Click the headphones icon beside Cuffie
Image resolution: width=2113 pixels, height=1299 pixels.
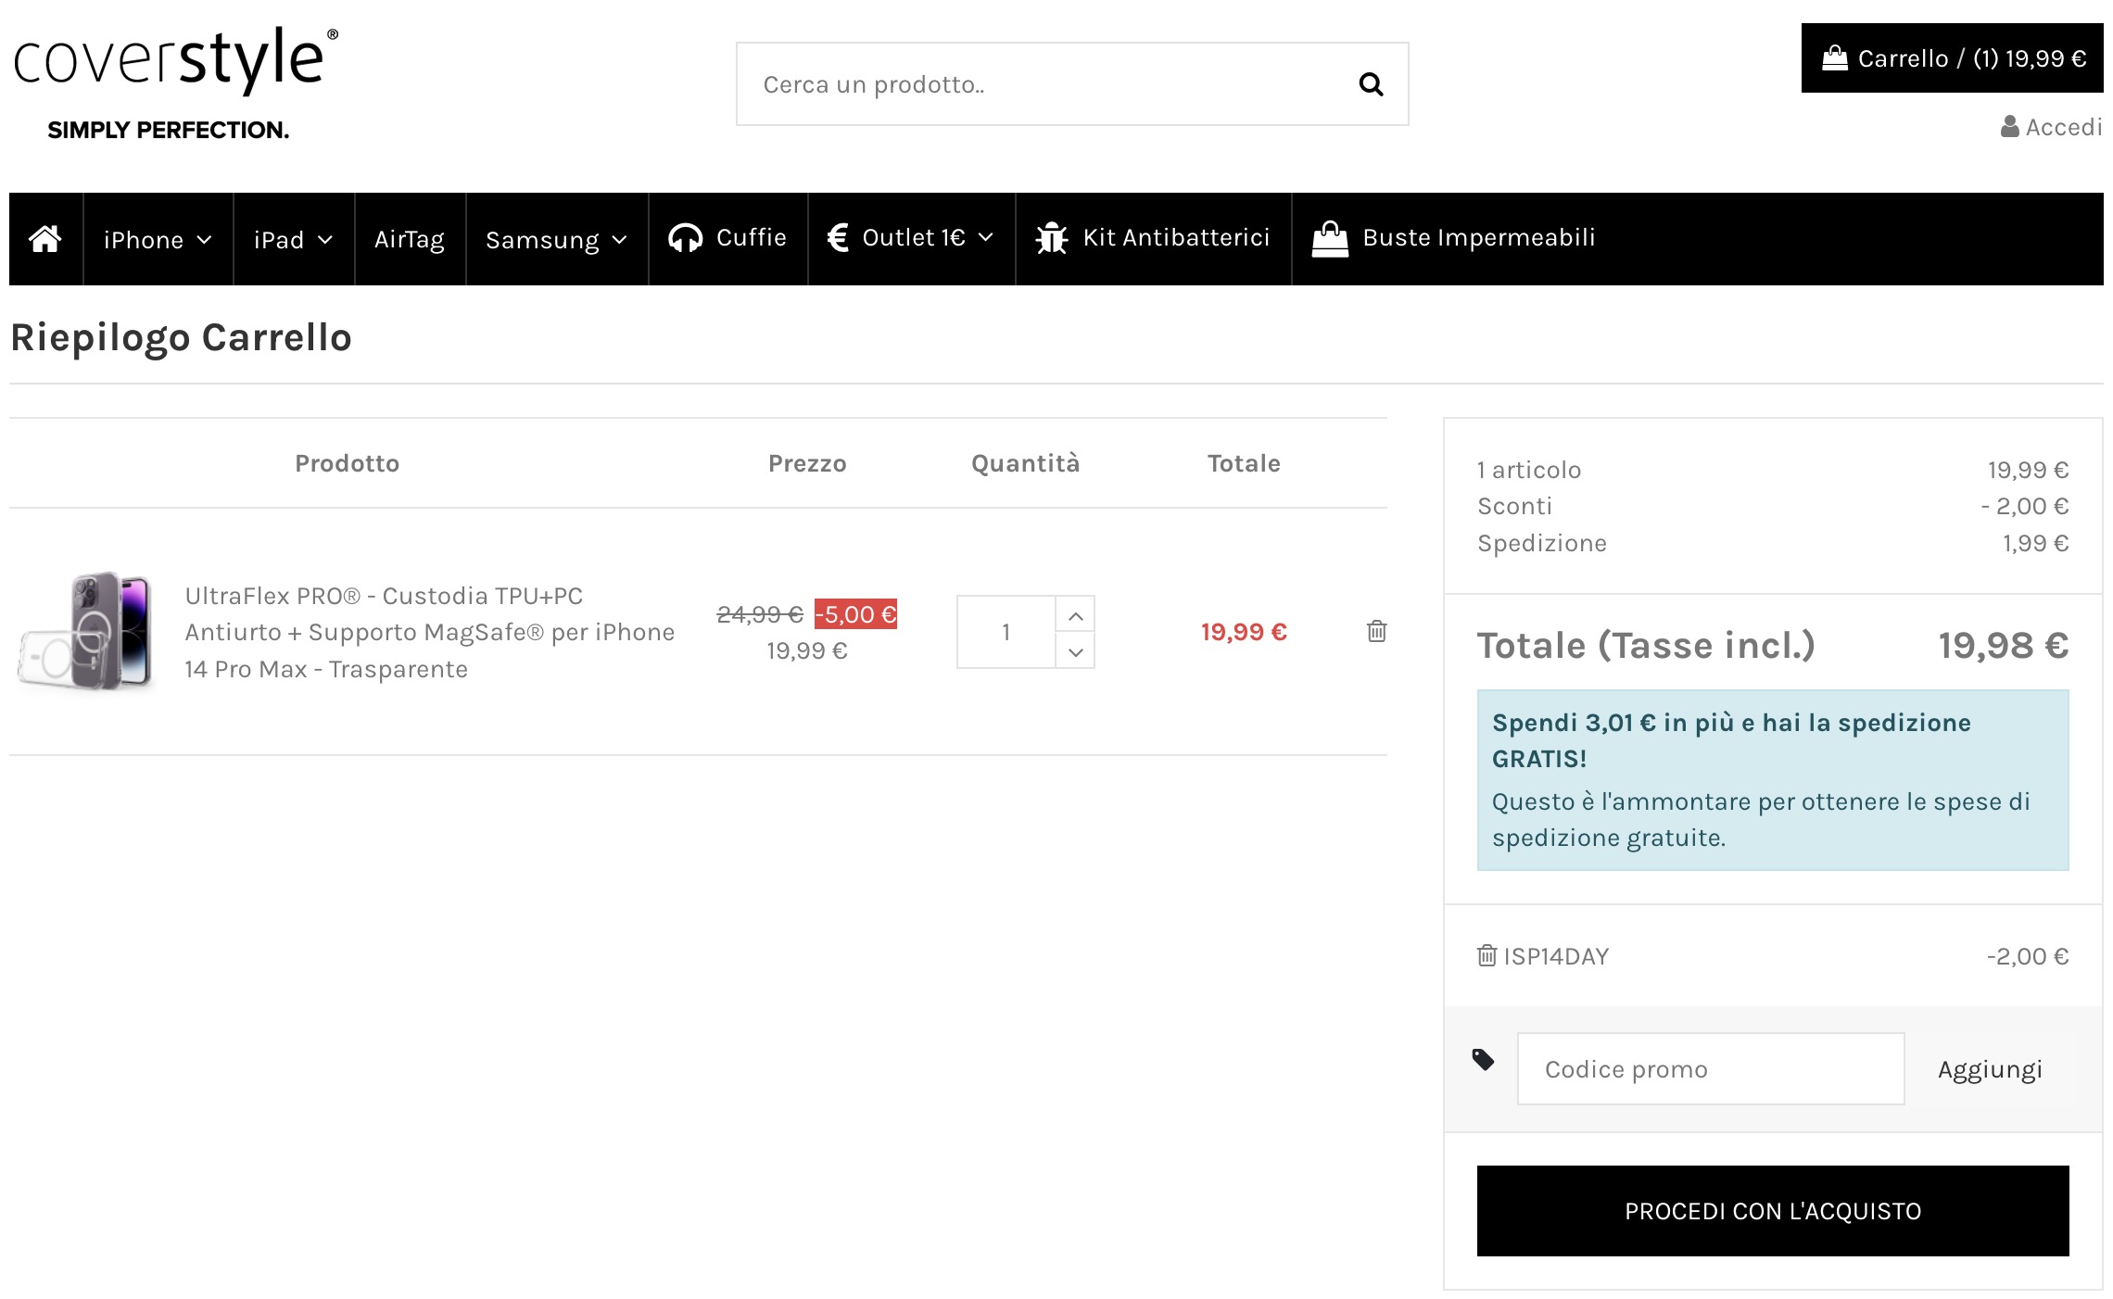click(685, 238)
